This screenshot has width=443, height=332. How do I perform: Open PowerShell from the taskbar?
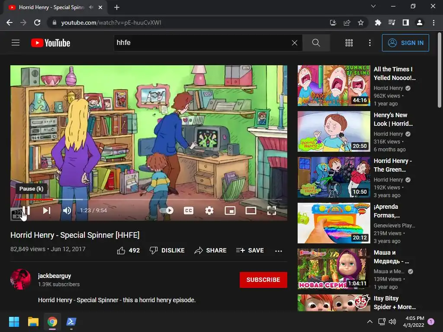click(71, 322)
